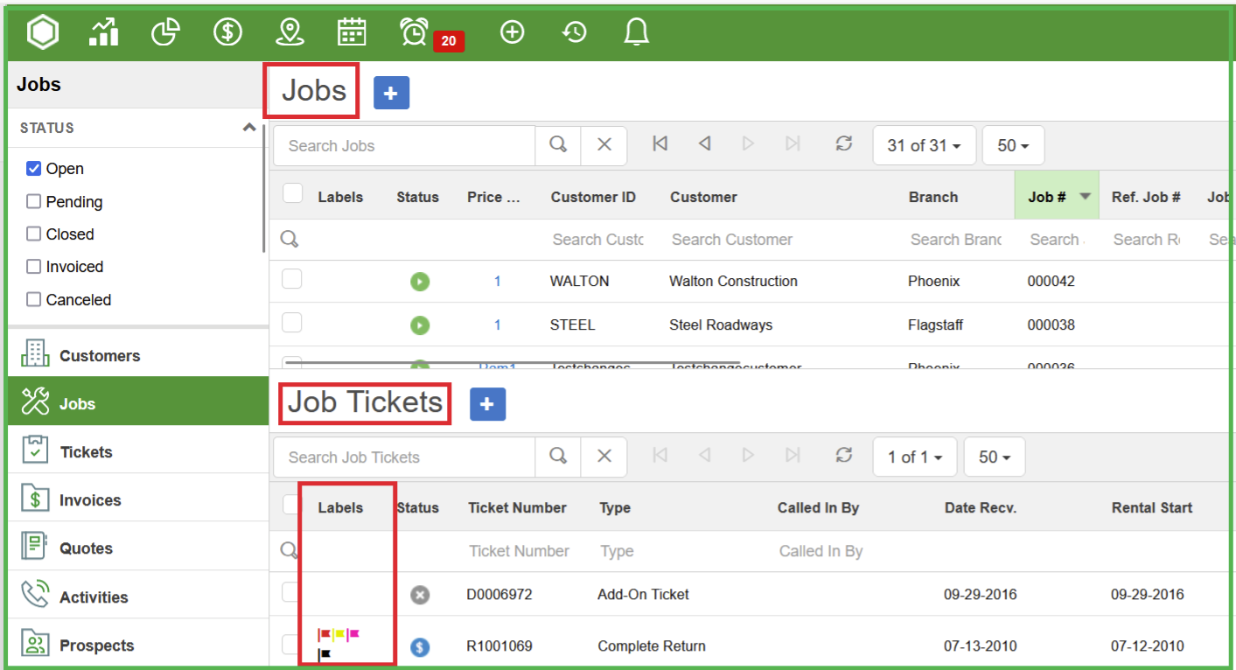Open the bar chart analytics icon
The image size is (1236, 670).
[104, 32]
